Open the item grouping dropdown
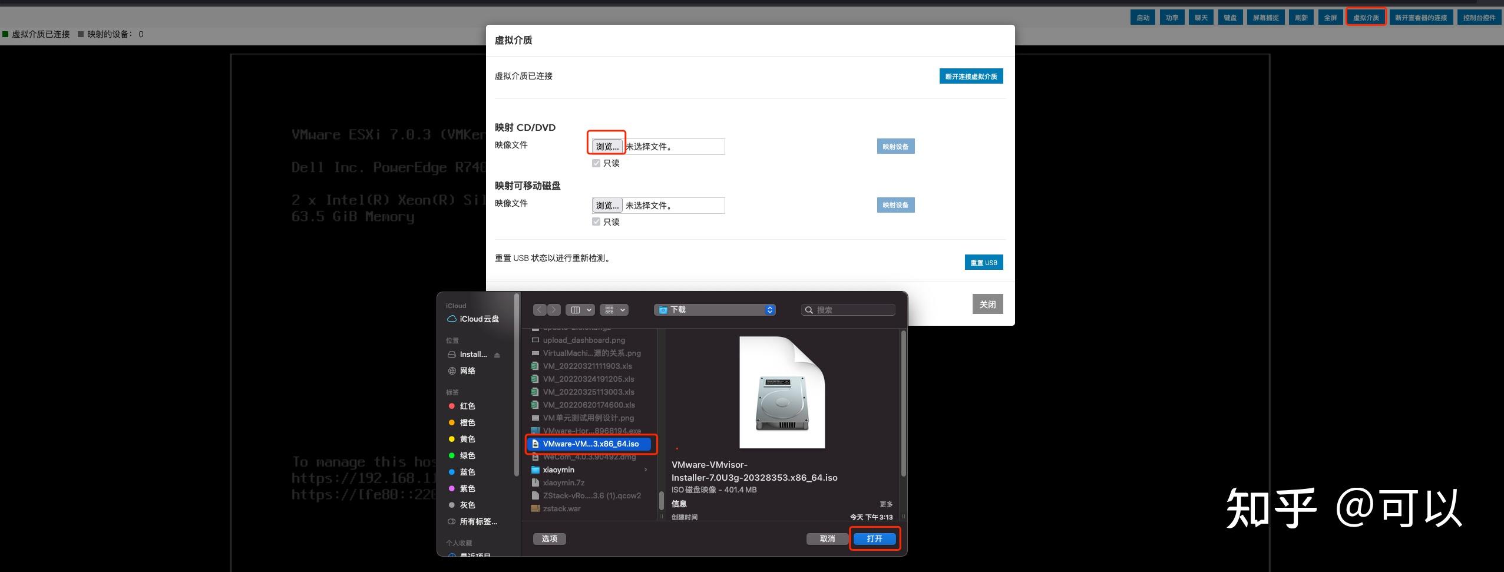 tap(614, 310)
